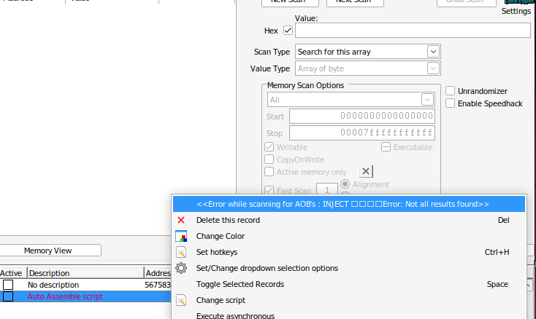Toggle the Fast Scan checkbox
This screenshot has width=536, height=319.
pos(269,190)
